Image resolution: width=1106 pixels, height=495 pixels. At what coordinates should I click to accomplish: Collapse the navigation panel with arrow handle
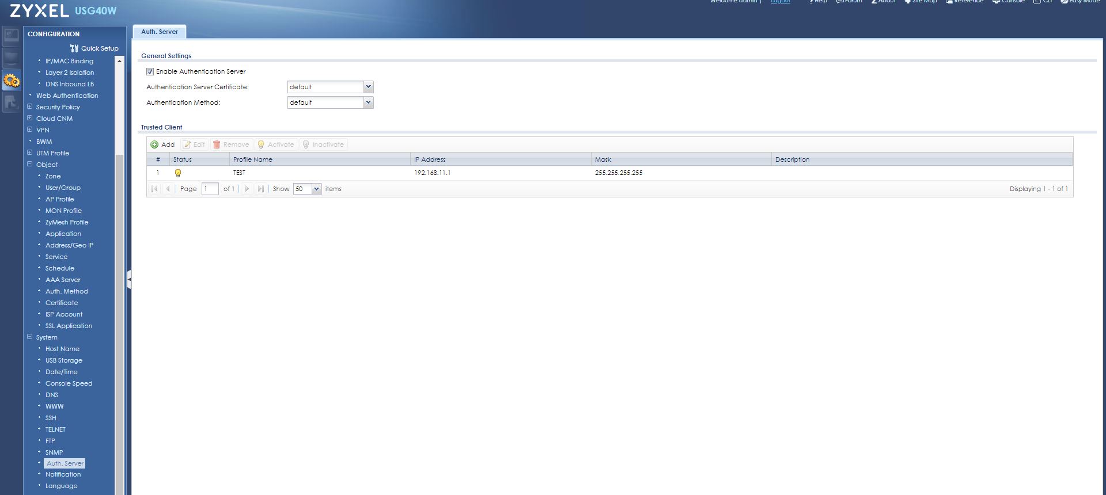click(x=129, y=279)
